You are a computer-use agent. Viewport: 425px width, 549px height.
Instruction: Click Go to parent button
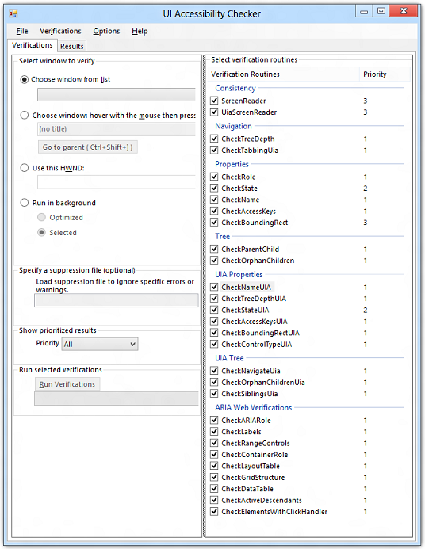pyautogui.click(x=87, y=147)
